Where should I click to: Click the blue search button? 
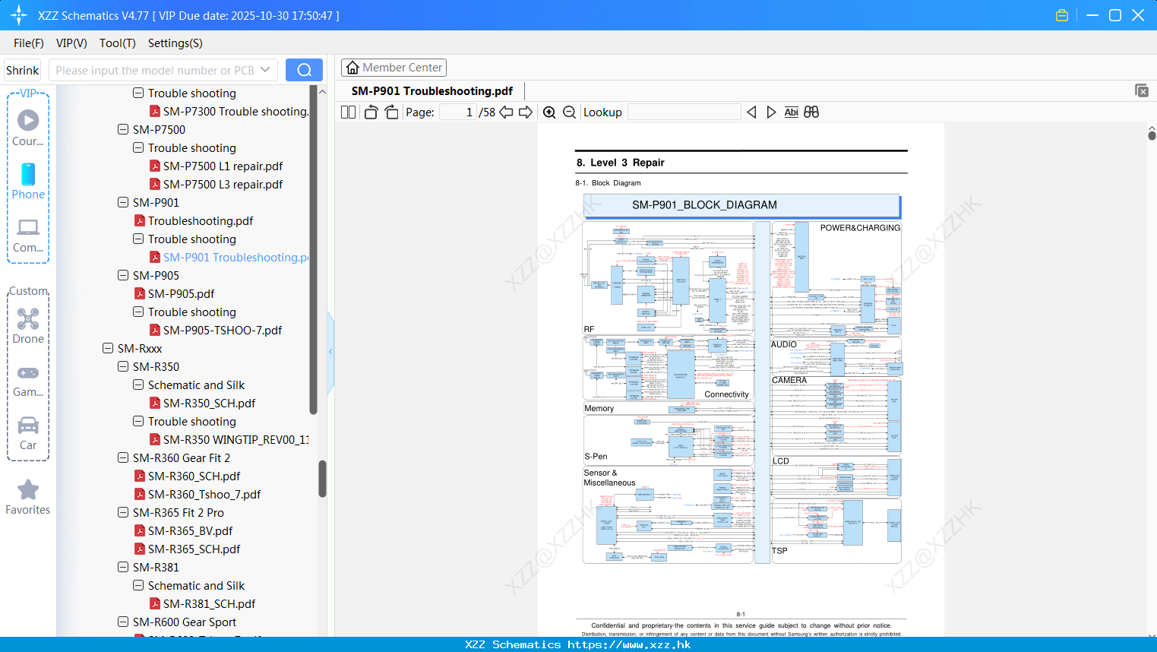[304, 70]
